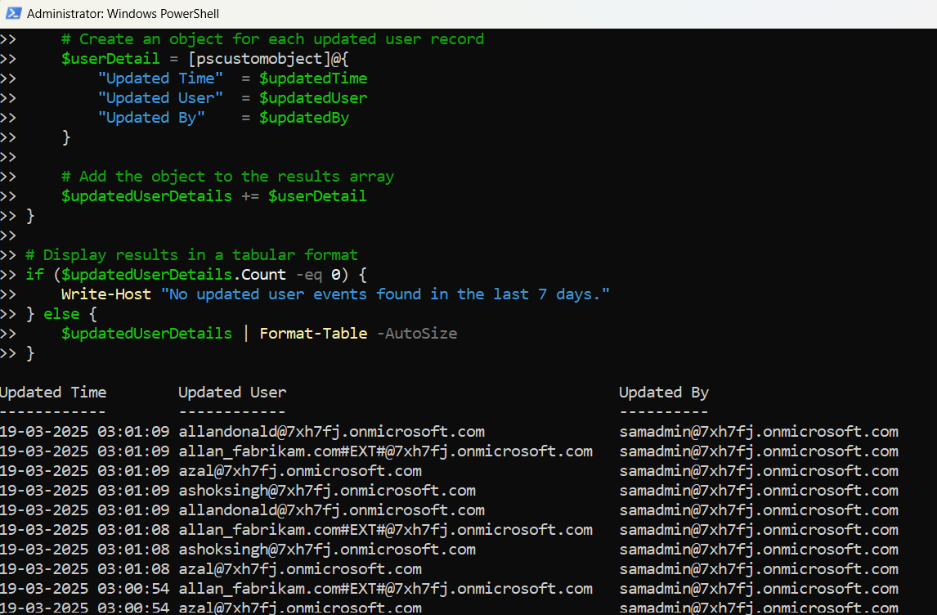Click the Administrator: Windows PowerShell window title
The width and height of the screenshot is (937, 615).
[123, 14]
